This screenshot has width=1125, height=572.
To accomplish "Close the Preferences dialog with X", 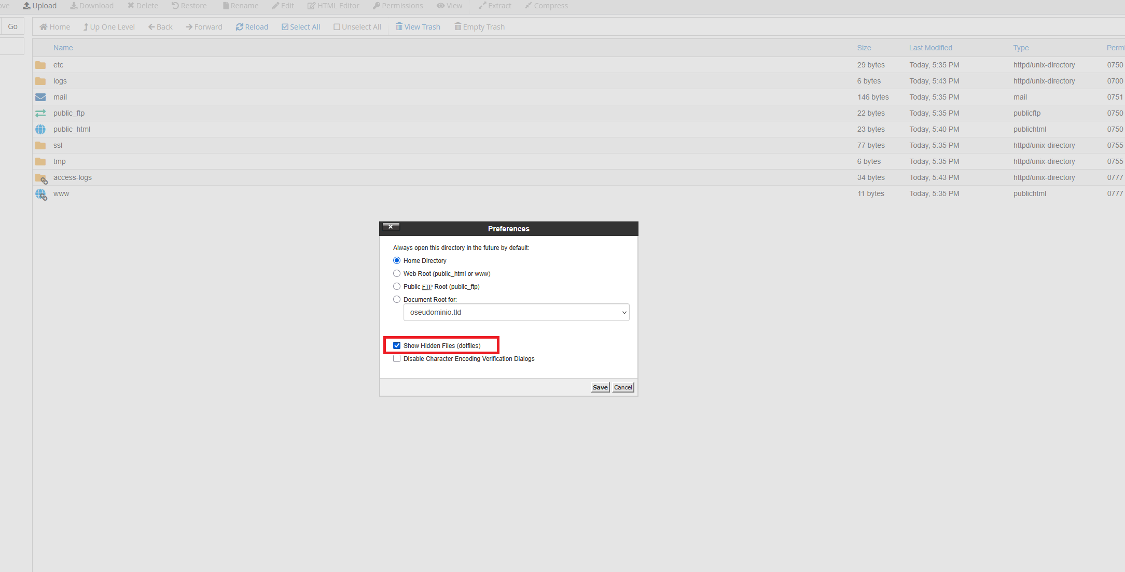I will [391, 227].
